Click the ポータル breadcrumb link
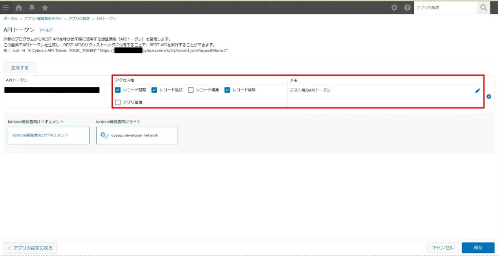Screen dimensions: 498x256 tap(11, 19)
